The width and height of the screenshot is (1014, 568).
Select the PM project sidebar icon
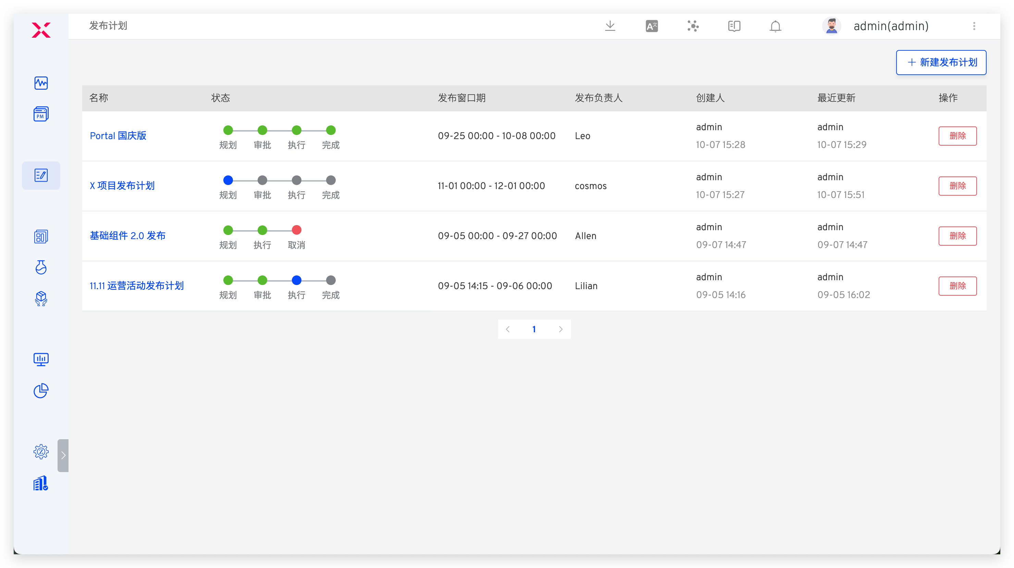click(41, 114)
